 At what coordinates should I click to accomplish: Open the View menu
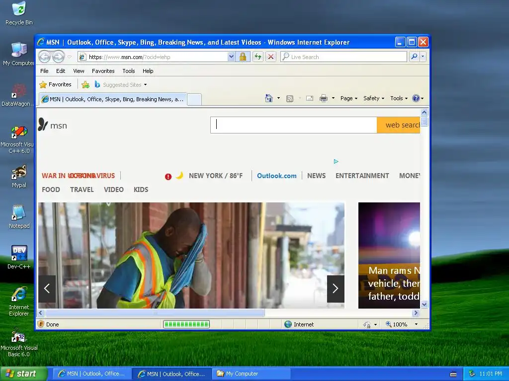(x=79, y=71)
